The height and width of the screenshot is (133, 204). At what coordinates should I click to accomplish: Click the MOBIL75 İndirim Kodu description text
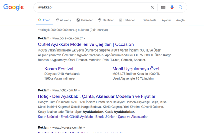coord(136,74)
